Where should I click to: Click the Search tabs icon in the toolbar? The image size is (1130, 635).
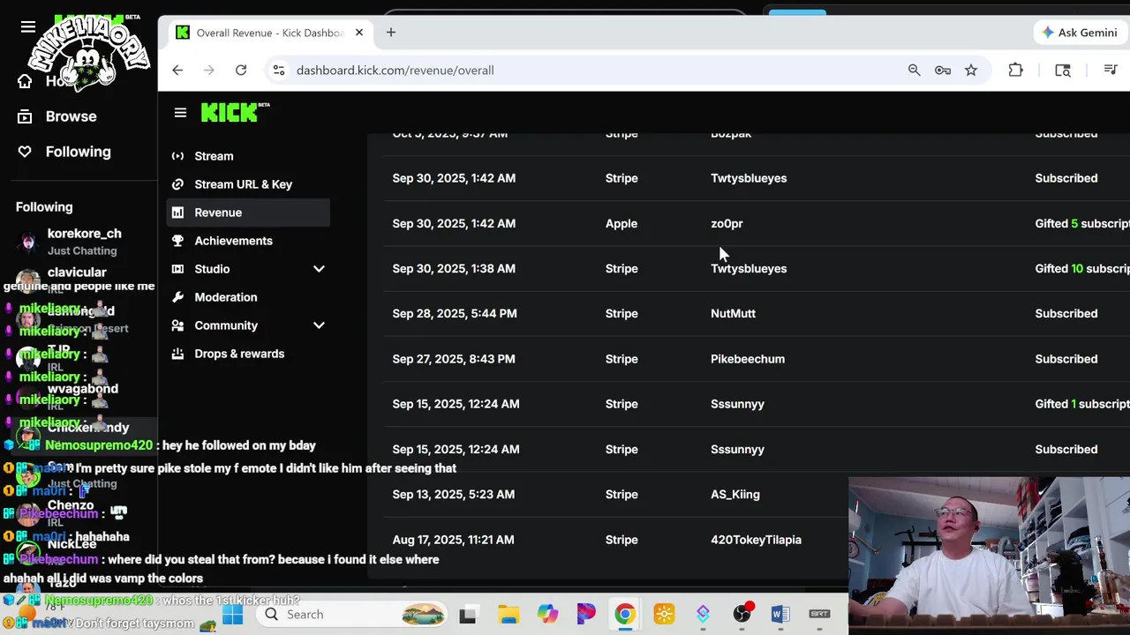click(x=1063, y=70)
